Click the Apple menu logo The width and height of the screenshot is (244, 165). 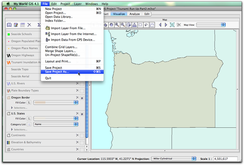(x=8, y=4)
